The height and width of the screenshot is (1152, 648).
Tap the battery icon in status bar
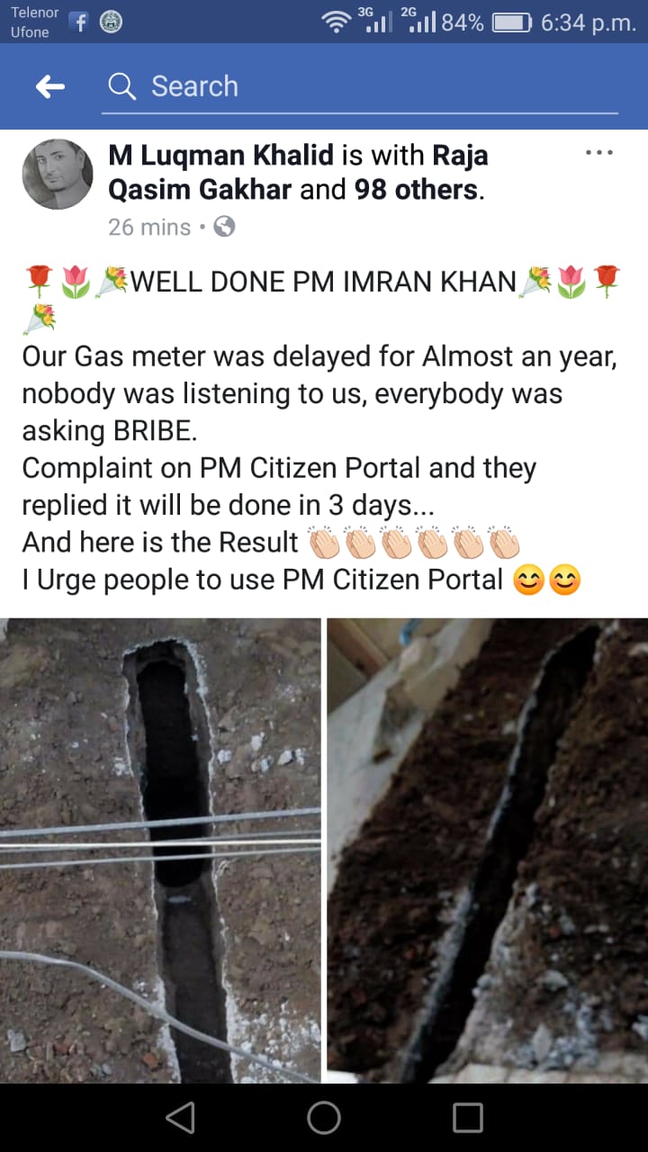[x=512, y=22]
